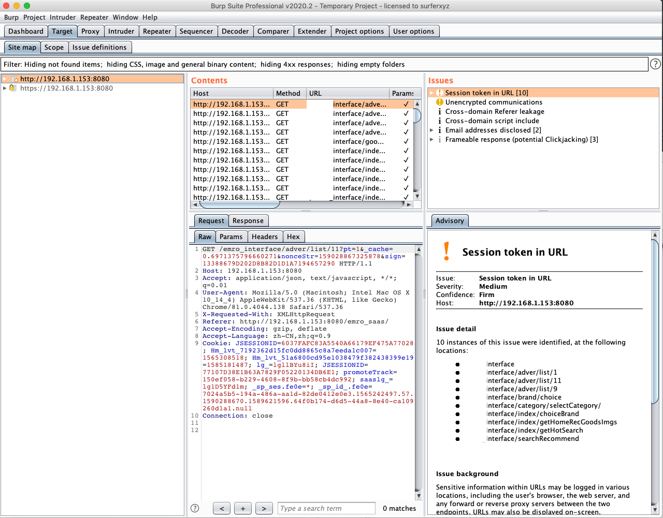Sort the Contents table by Method column
This screenshot has width=663, height=518.
pyautogui.click(x=290, y=93)
